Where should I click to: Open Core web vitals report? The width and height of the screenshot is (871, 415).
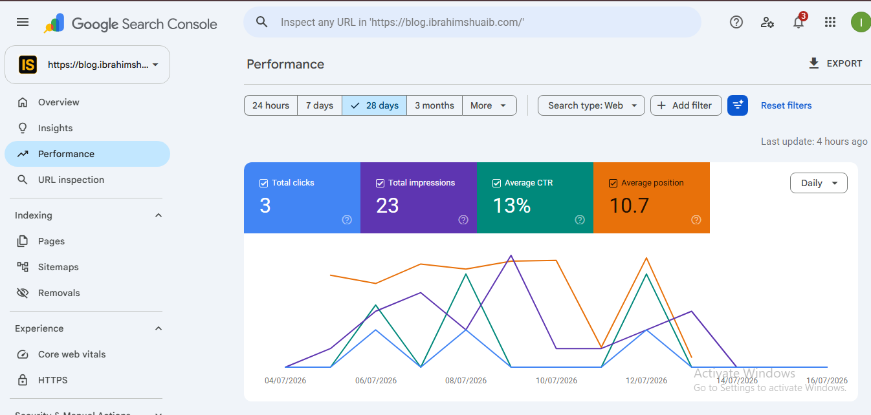click(87, 354)
